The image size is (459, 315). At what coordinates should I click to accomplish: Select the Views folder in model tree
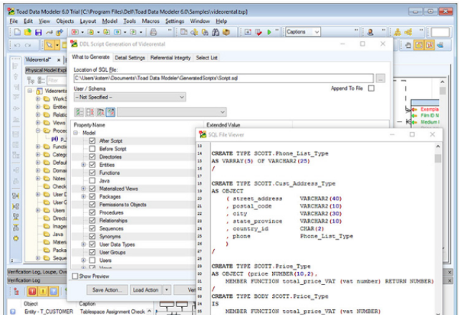[55, 122]
